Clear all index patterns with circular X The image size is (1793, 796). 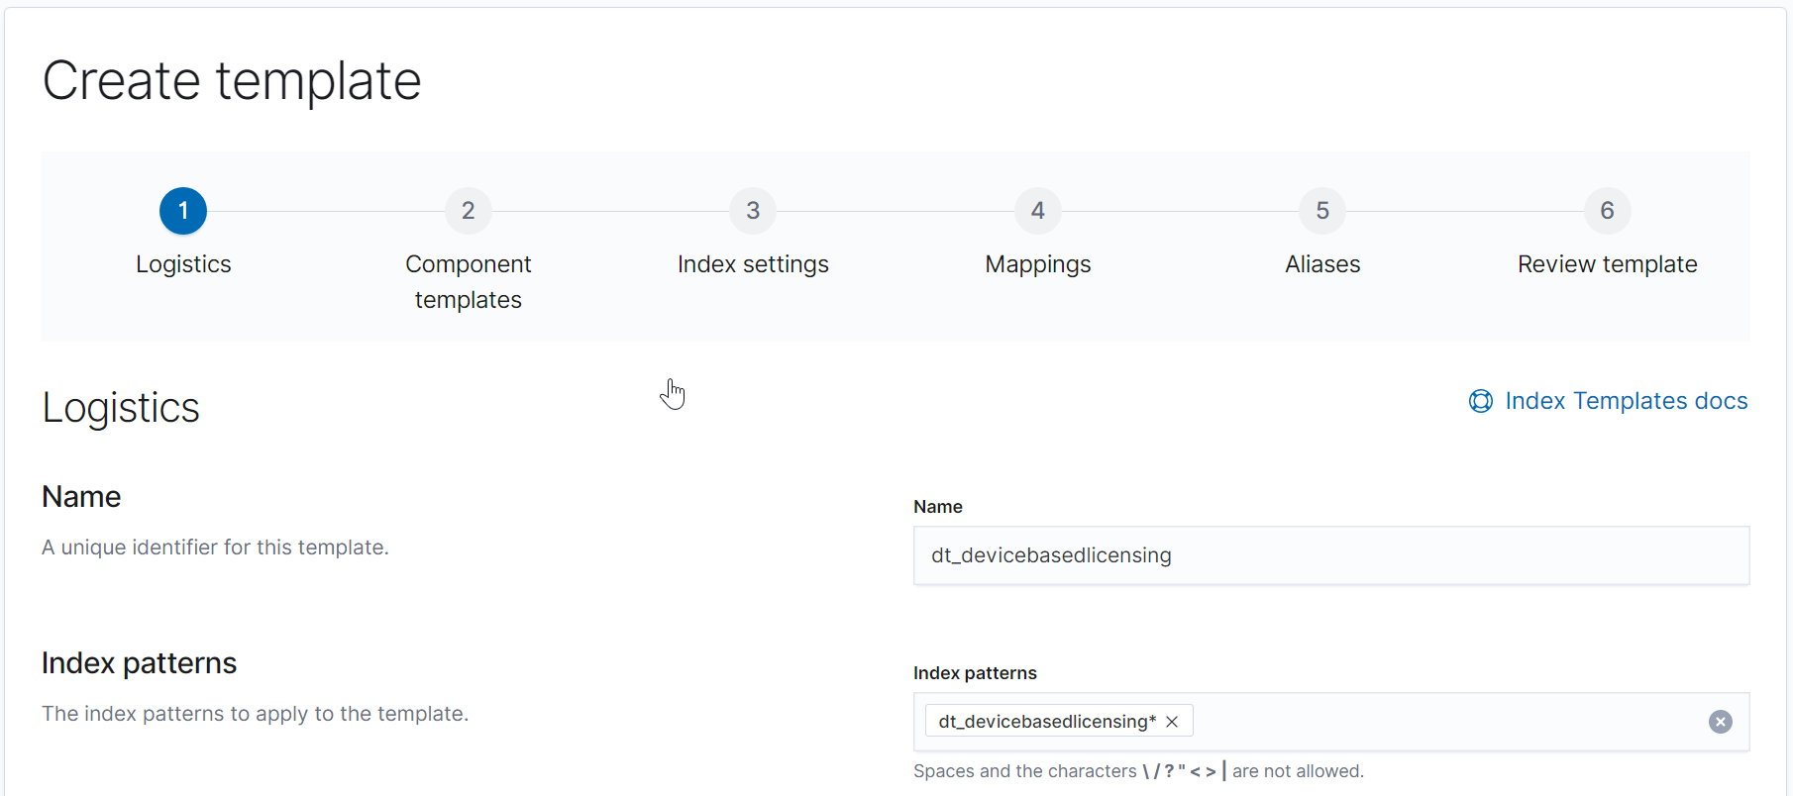click(1721, 722)
